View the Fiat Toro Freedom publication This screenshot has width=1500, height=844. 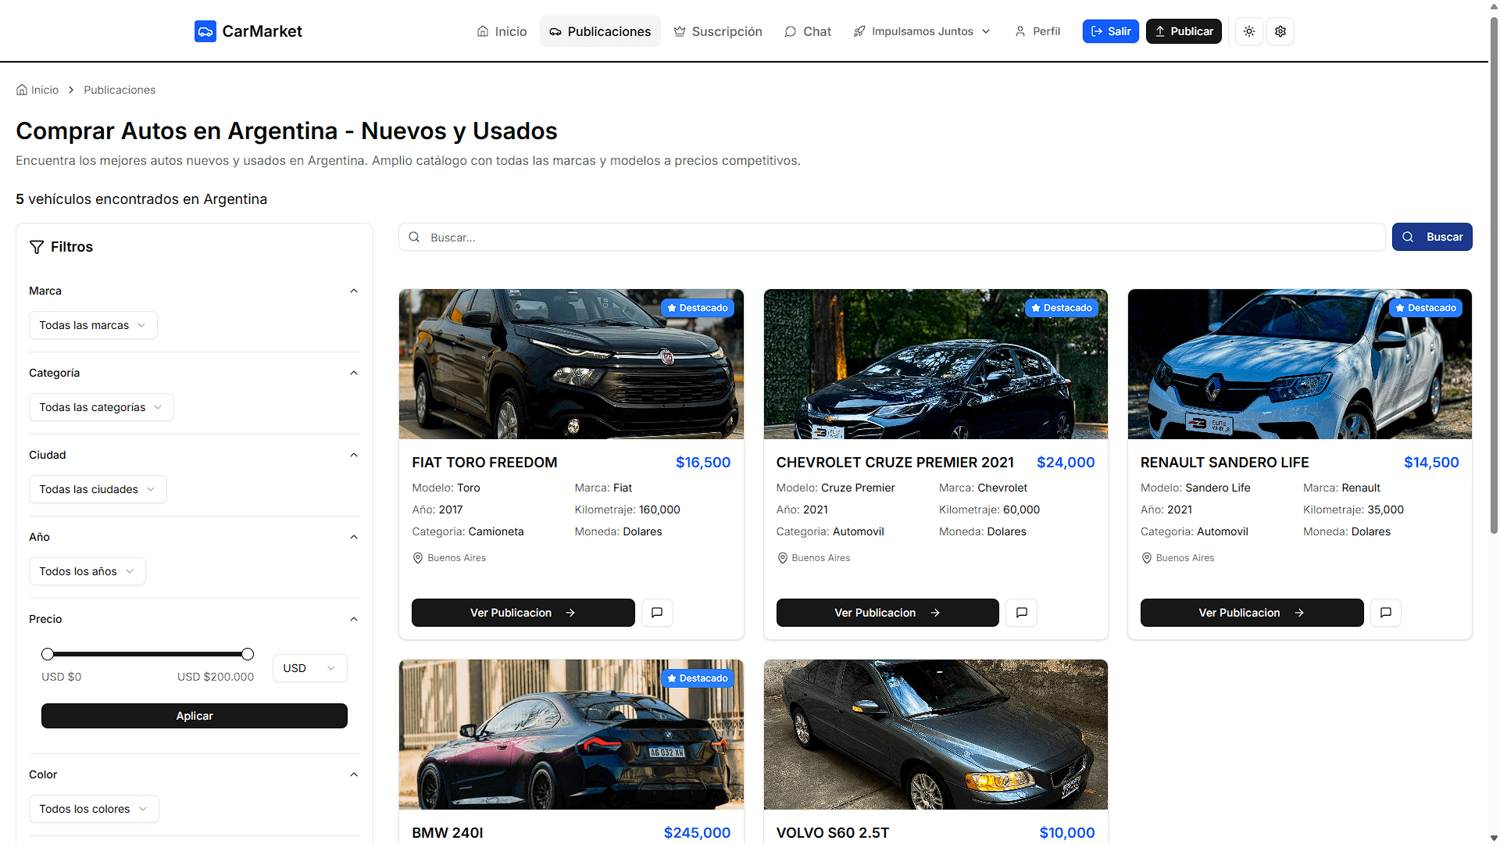pyautogui.click(x=523, y=613)
